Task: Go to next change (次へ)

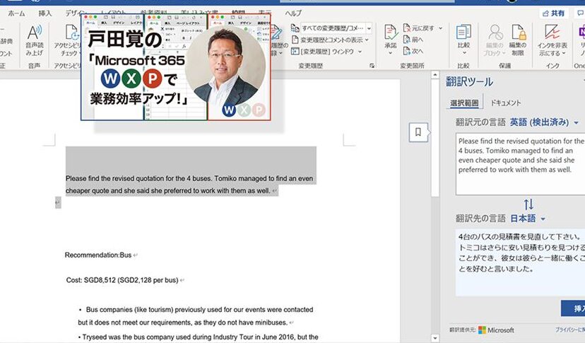Action: point(407,51)
